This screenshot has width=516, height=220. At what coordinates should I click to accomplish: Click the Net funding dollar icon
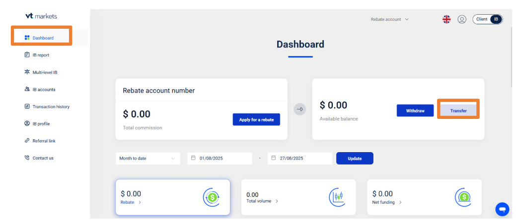click(x=463, y=197)
